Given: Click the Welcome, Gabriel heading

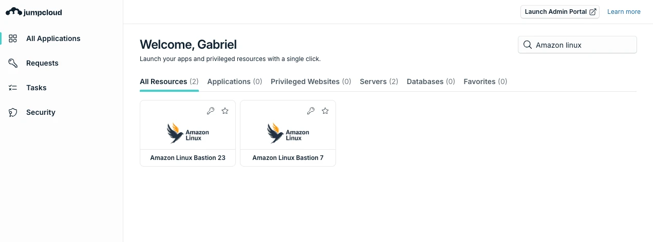Looking at the screenshot, I should click(188, 45).
